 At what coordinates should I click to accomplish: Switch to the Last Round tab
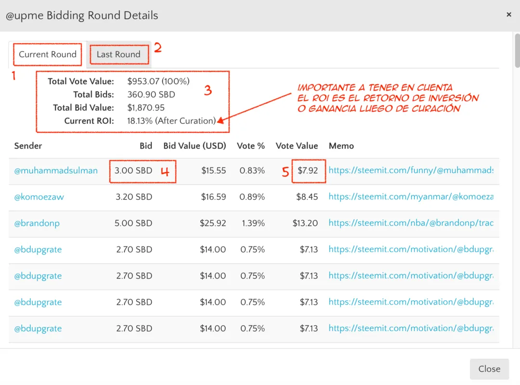point(118,54)
